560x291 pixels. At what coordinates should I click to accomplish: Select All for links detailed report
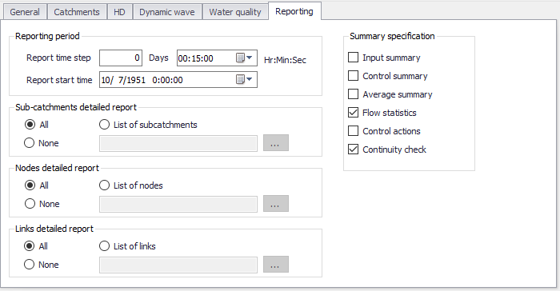pyautogui.click(x=30, y=245)
